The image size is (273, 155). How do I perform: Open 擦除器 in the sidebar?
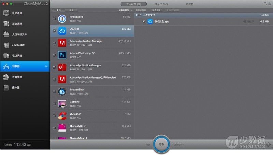pos(25,87)
